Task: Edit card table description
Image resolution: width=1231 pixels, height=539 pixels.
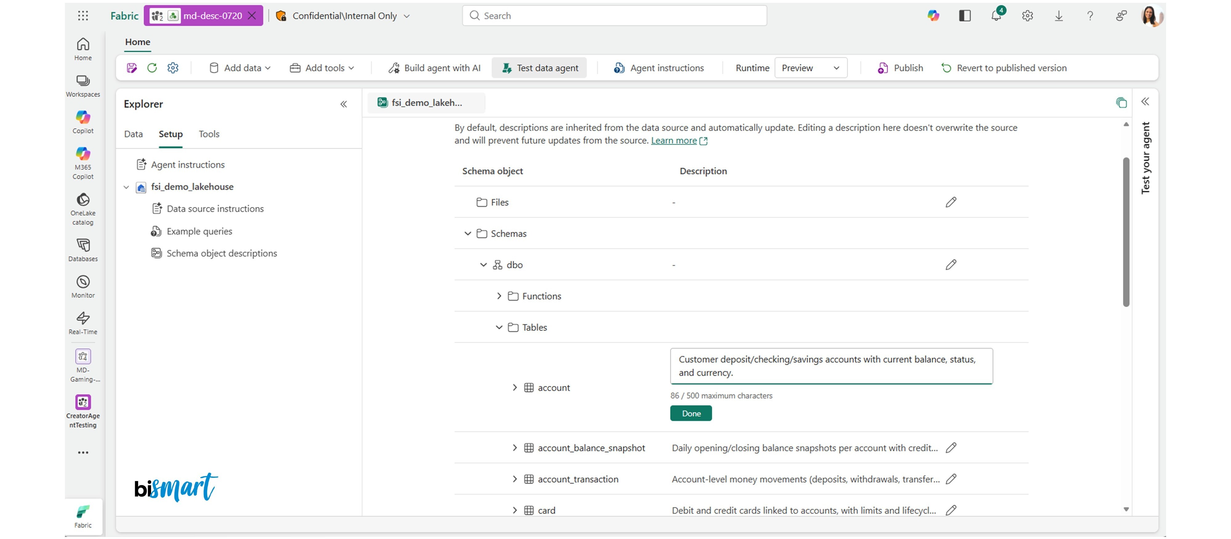Action: tap(951, 510)
